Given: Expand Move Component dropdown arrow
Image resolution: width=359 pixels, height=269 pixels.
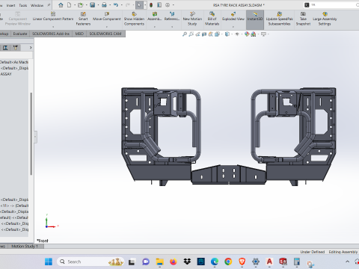Looking at the screenshot, I should tap(107, 26).
